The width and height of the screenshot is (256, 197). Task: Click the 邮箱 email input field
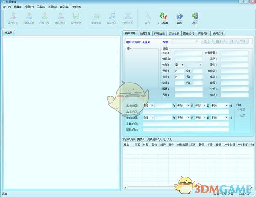coord(234,83)
